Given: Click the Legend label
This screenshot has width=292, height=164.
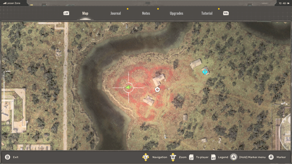Looking at the screenshot, I should (223, 157).
